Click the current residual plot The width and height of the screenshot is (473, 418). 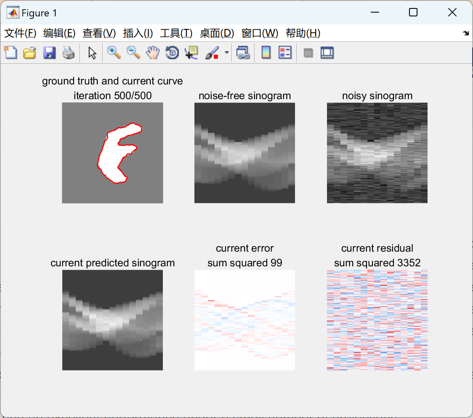[x=377, y=320]
